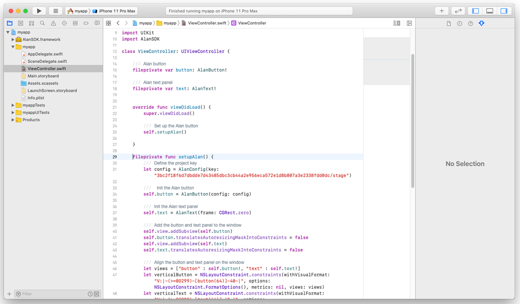Expand the myappTests group in the navigator

[13, 105]
